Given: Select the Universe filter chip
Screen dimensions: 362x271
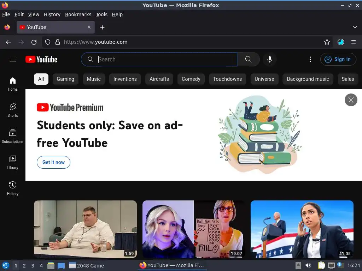Looking at the screenshot, I should (x=264, y=79).
